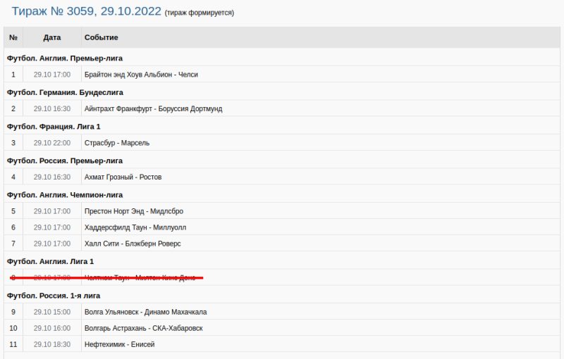
Task: Click the Нефтехимик - Енисей match
Action: [x=119, y=344]
